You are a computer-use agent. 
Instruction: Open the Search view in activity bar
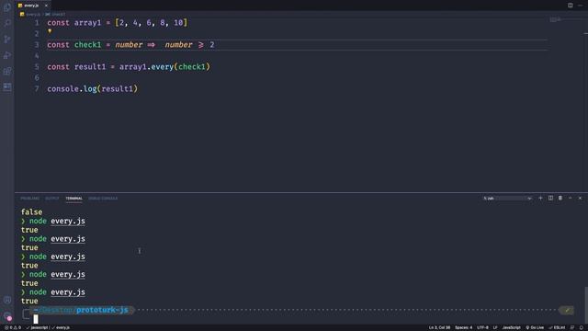pyautogui.click(x=7, y=23)
